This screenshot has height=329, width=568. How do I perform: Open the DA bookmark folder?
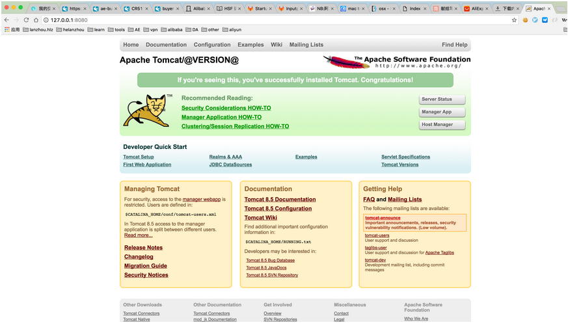pyautogui.click(x=192, y=30)
